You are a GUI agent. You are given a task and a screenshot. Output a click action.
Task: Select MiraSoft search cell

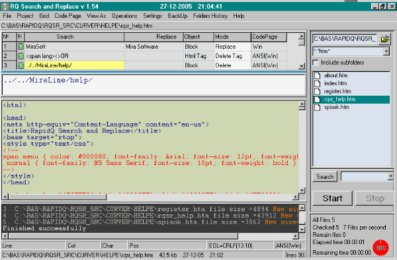pyautogui.click(x=74, y=47)
